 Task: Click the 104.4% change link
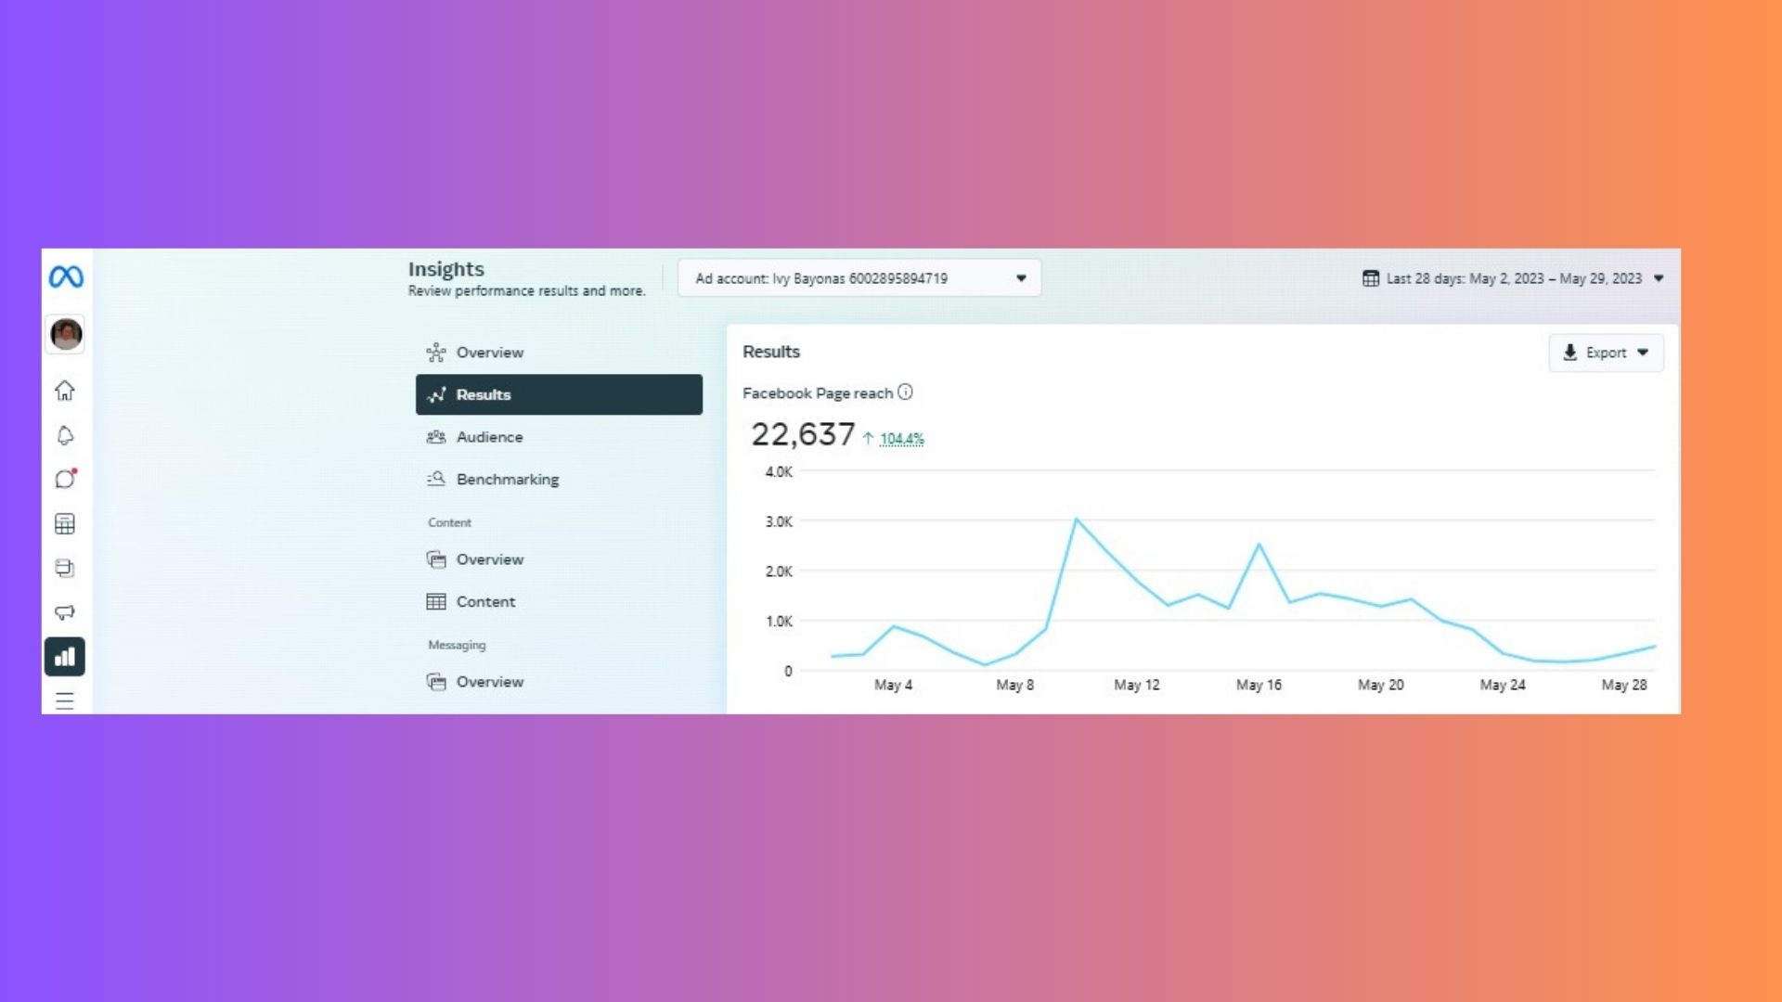pyautogui.click(x=901, y=439)
